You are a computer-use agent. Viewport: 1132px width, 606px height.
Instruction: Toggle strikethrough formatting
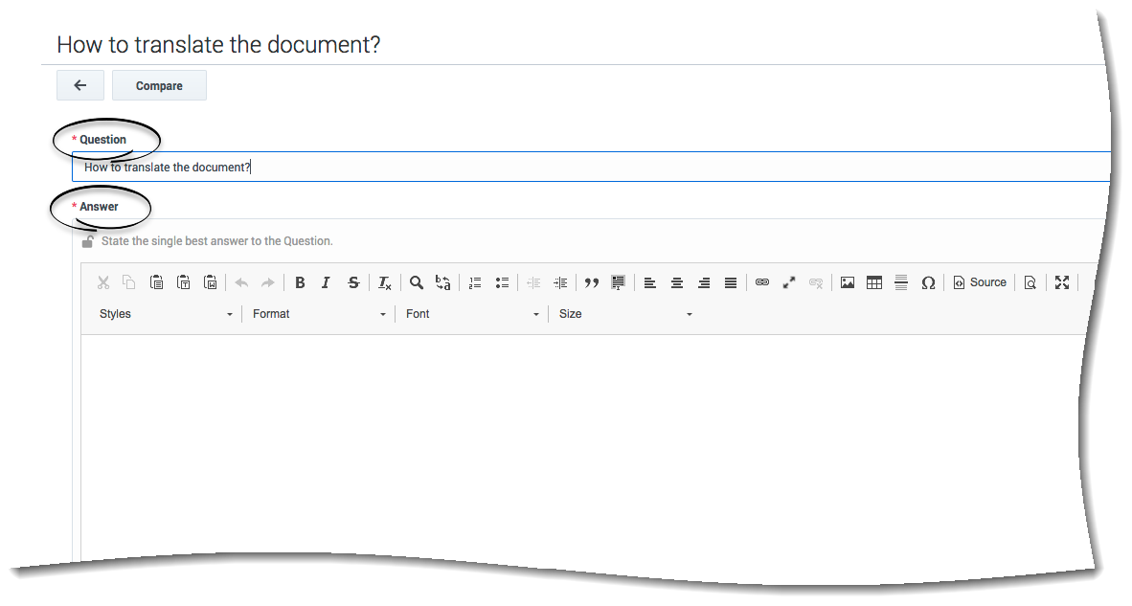click(x=353, y=282)
